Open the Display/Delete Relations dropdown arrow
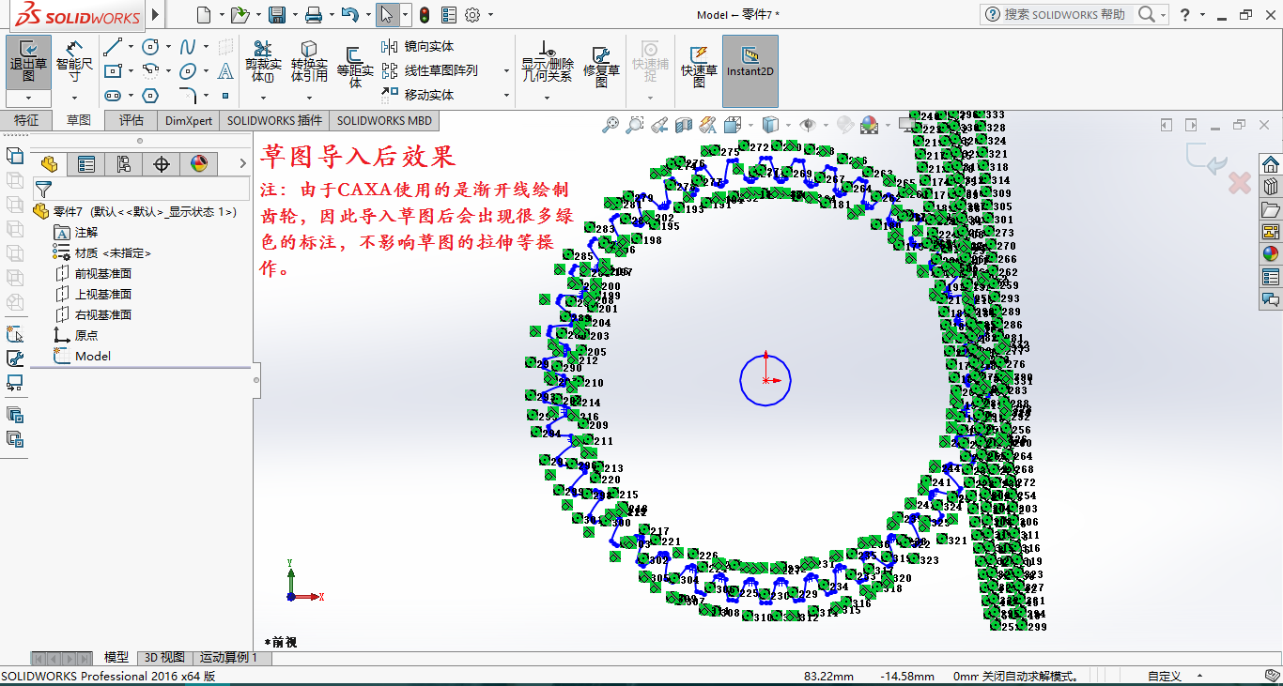 tap(548, 97)
